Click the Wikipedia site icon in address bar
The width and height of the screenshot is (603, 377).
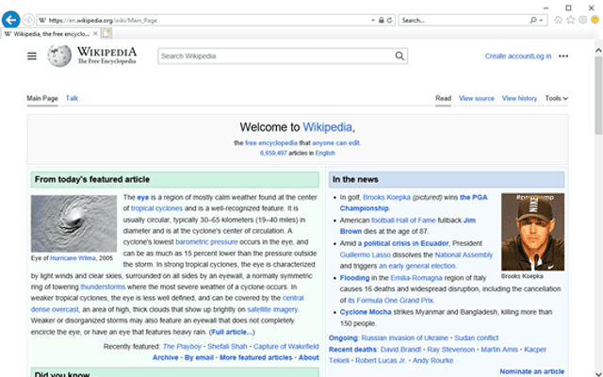(x=42, y=21)
